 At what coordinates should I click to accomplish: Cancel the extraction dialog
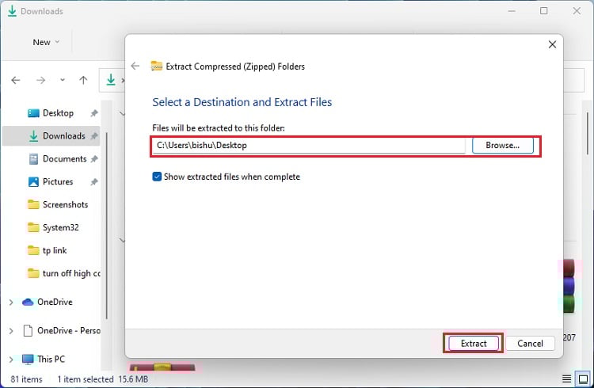530,344
